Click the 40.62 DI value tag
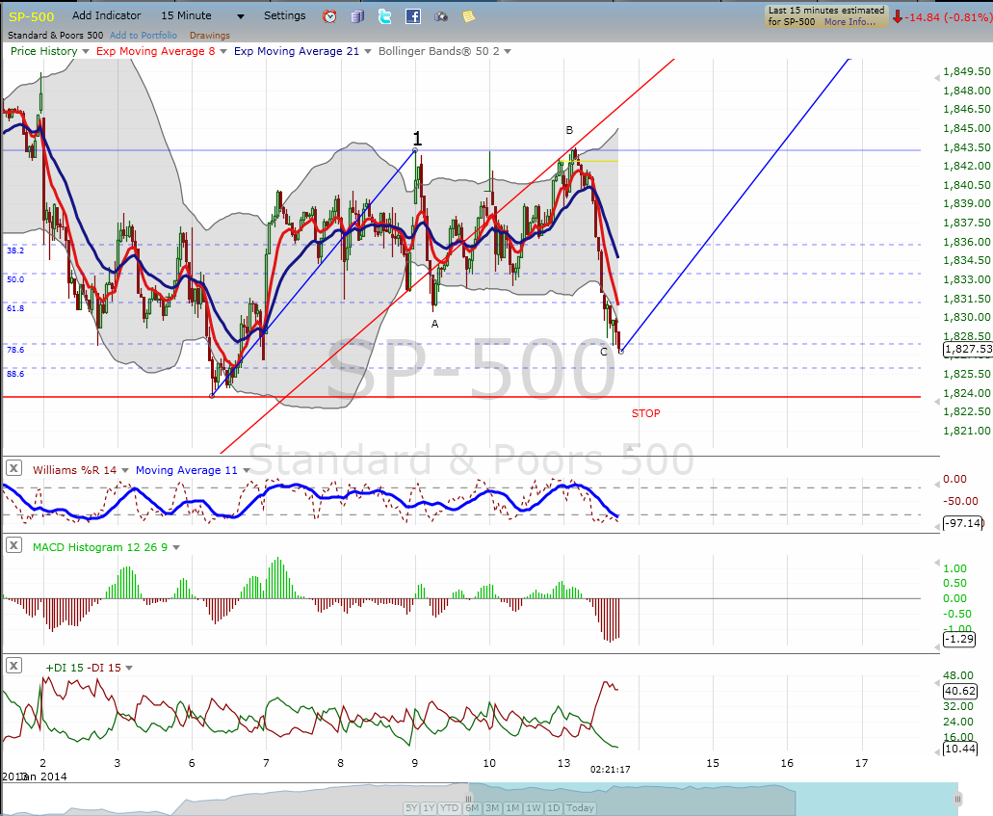The height and width of the screenshot is (816, 993). (960, 691)
